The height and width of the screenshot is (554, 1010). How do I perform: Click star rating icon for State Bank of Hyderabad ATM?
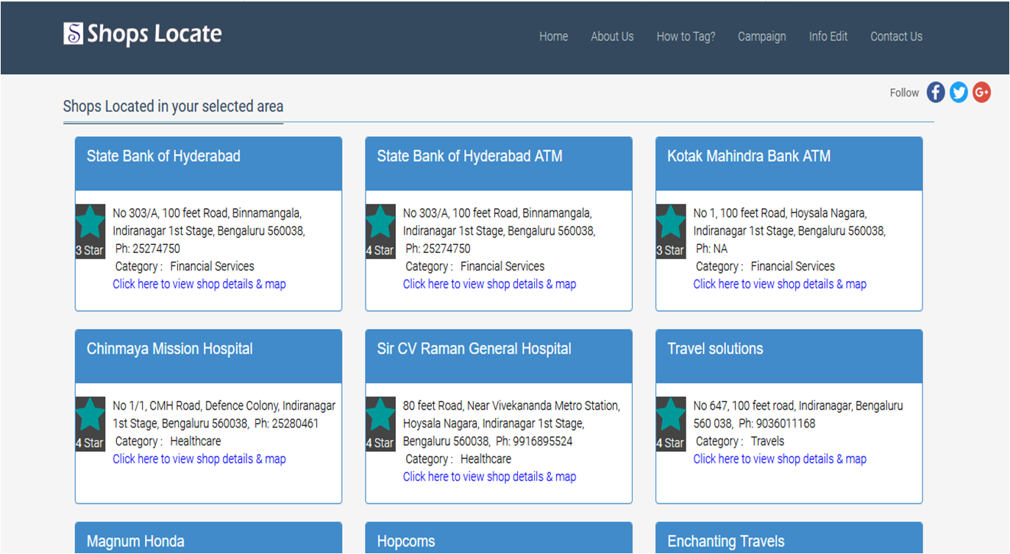pyautogui.click(x=380, y=231)
